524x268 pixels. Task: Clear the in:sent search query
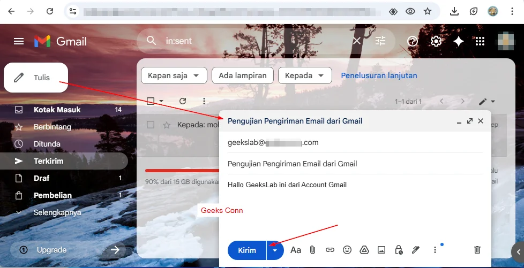pos(357,41)
